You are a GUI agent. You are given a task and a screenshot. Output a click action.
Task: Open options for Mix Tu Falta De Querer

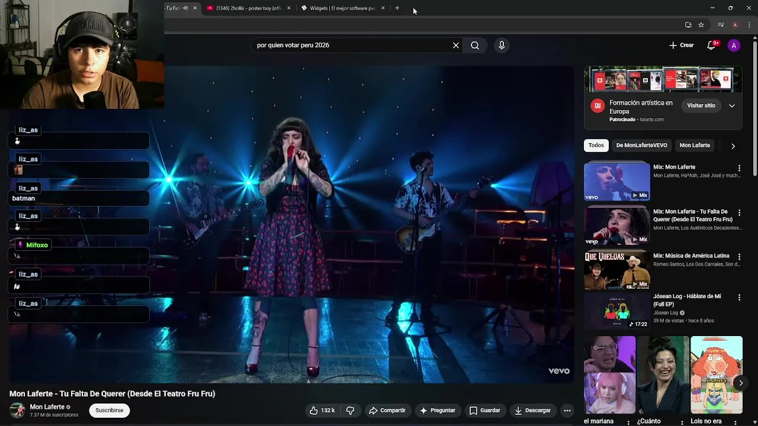click(739, 212)
